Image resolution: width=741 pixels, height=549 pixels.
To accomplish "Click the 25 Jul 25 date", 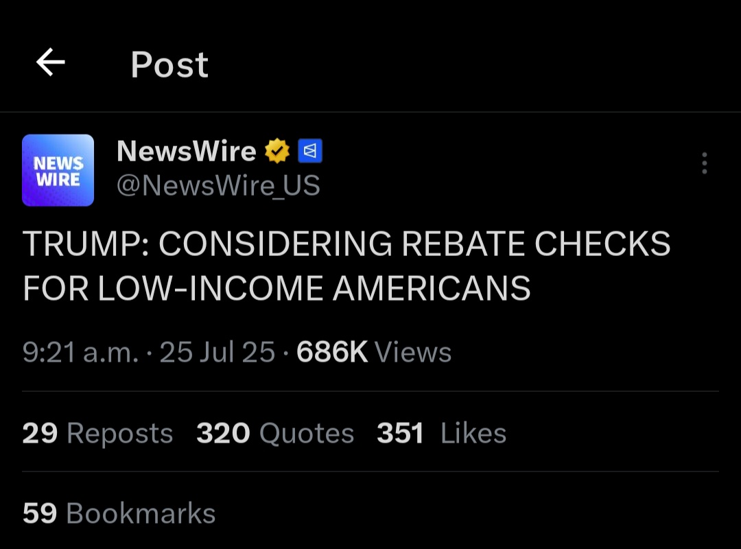I will pos(217,352).
